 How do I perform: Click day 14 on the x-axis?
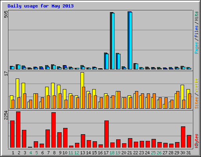pyautogui.click(x=88, y=153)
